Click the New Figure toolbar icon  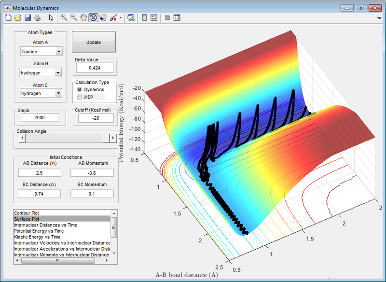click(x=7, y=18)
